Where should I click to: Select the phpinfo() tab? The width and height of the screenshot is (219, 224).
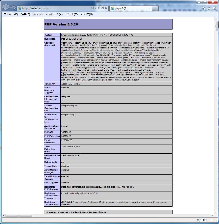click(x=130, y=8)
